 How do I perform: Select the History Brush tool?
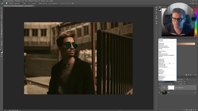coord(2,26)
